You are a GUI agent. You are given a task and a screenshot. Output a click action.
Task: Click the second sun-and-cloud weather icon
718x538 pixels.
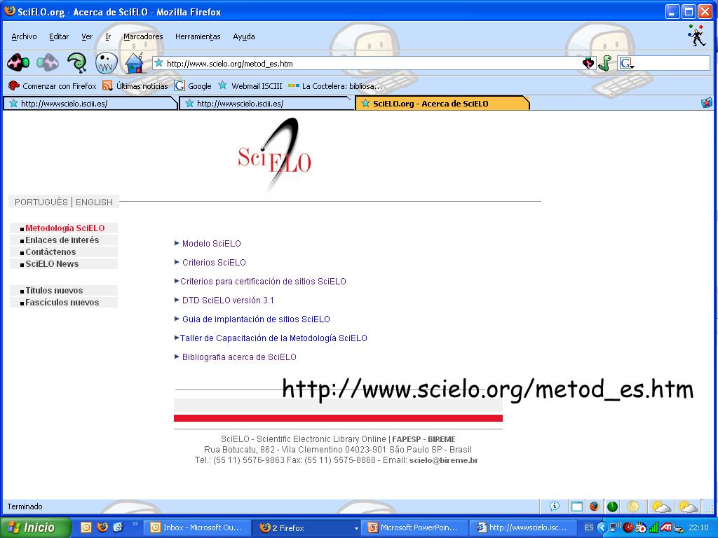click(688, 506)
